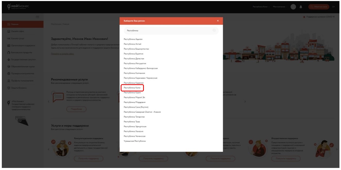This screenshot has height=170, width=341.
Task: Click the search magnifier icon in region dialog
Action: [214, 31]
